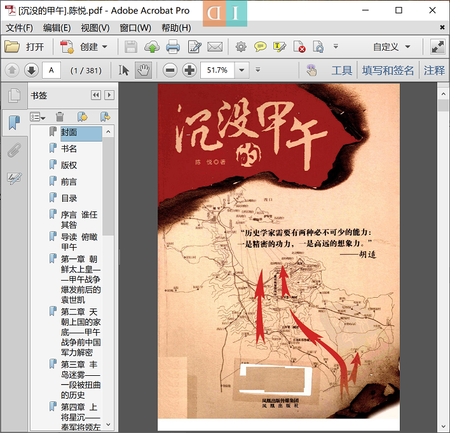
Task: Open the 帮助(H) menu
Action: 176,28
